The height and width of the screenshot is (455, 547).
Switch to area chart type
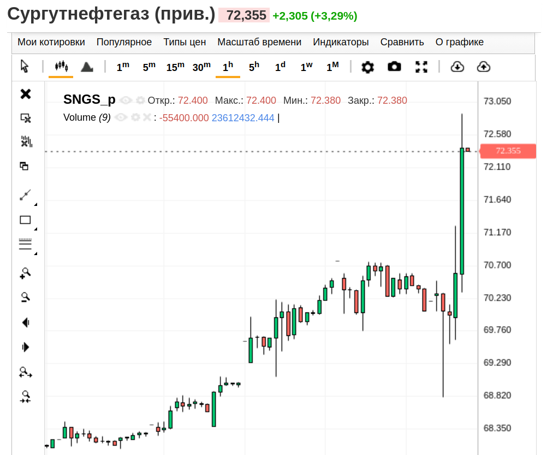pos(87,66)
